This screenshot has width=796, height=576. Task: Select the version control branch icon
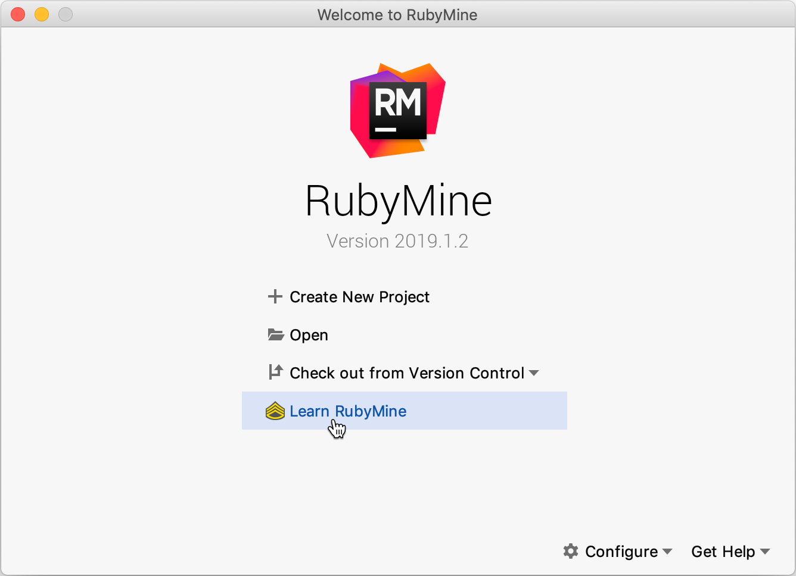pos(275,372)
